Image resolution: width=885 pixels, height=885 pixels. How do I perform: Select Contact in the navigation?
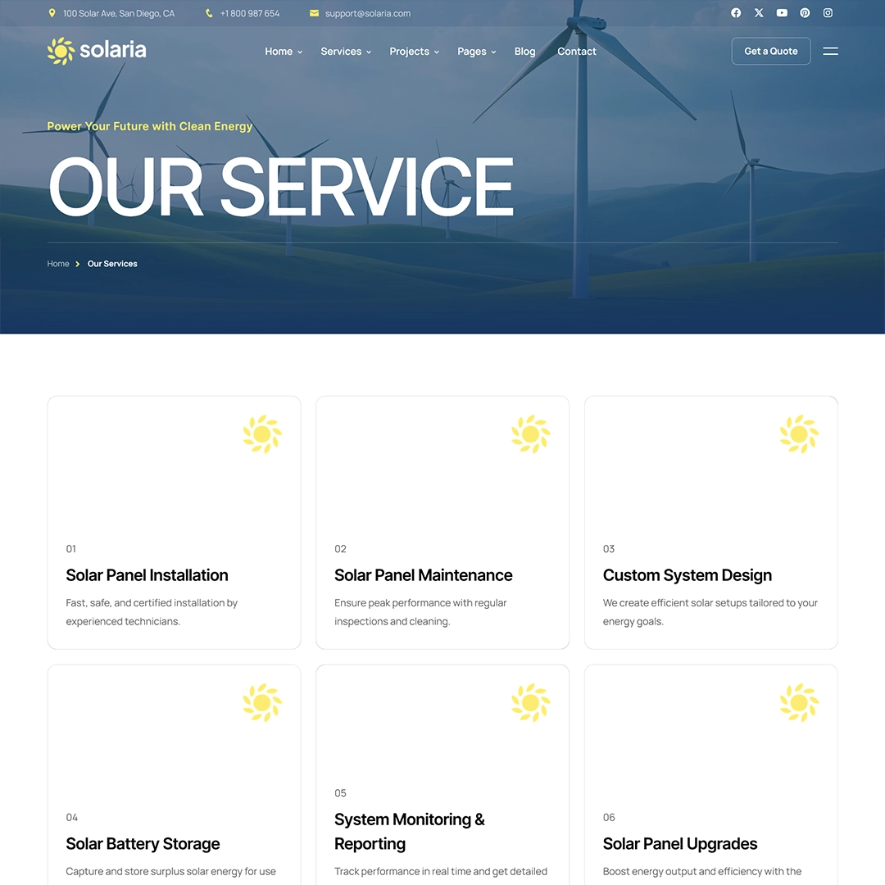(x=576, y=51)
